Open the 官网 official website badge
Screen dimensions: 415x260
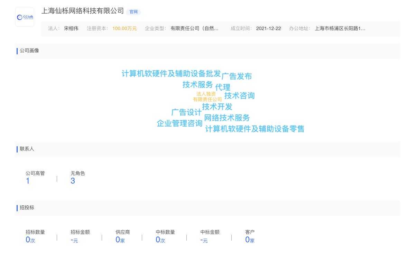[x=133, y=12]
